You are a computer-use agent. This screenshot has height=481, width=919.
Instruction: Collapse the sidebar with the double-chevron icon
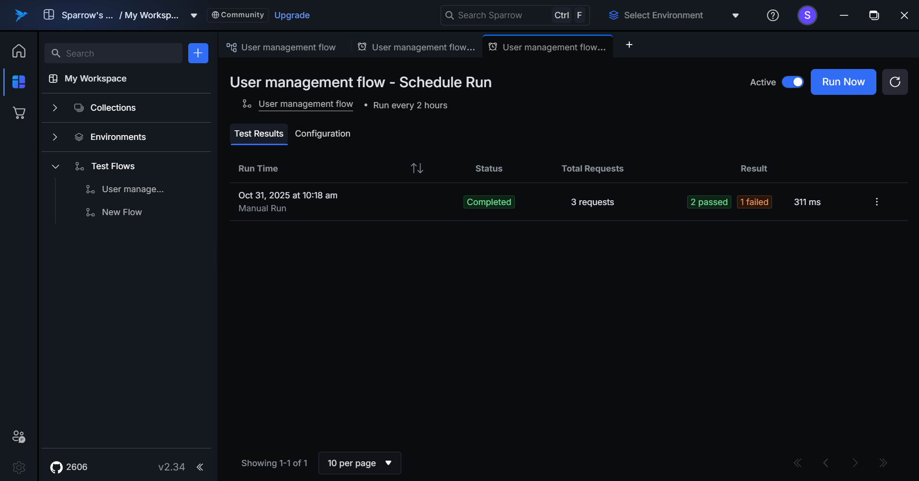[x=200, y=467]
